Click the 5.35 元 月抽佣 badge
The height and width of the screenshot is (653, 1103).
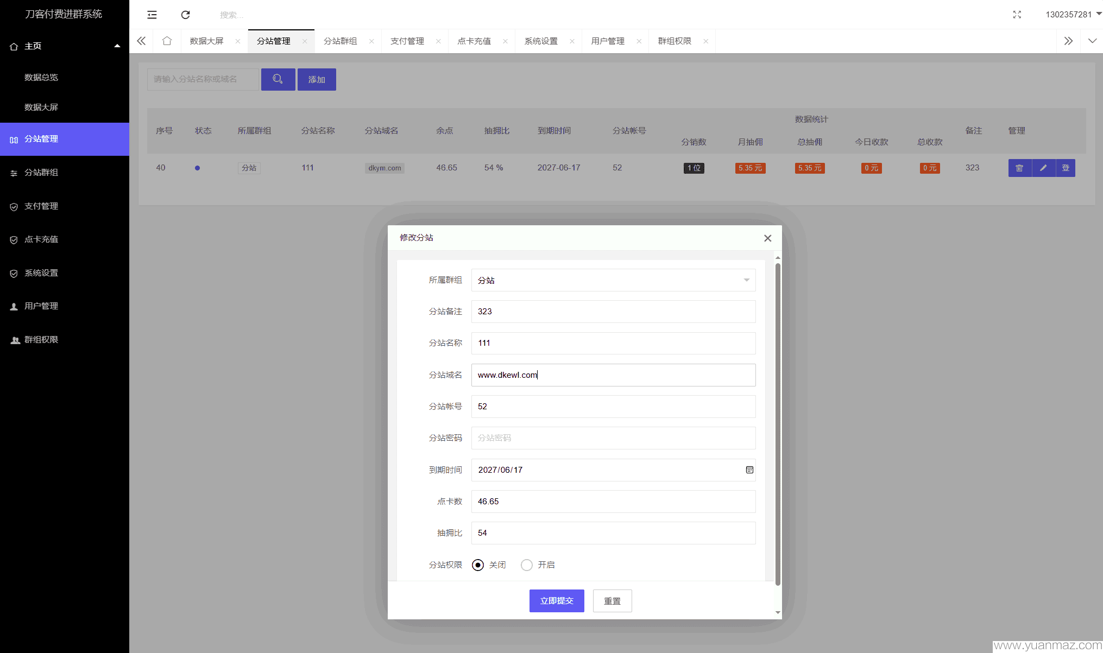tap(750, 168)
